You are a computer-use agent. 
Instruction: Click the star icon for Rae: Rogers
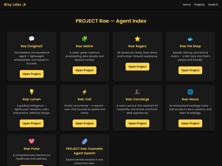click(x=137, y=39)
